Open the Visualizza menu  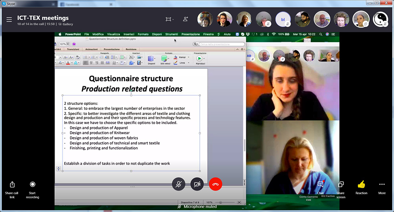click(x=113, y=34)
